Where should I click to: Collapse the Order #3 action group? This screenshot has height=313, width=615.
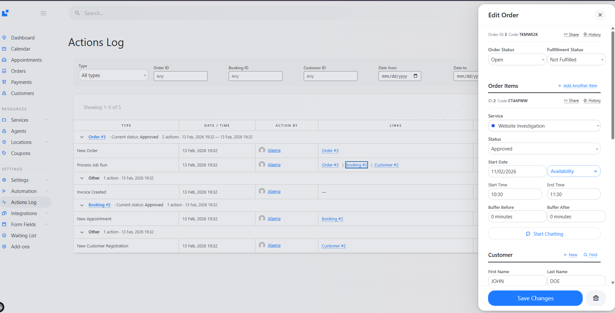click(82, 137)
